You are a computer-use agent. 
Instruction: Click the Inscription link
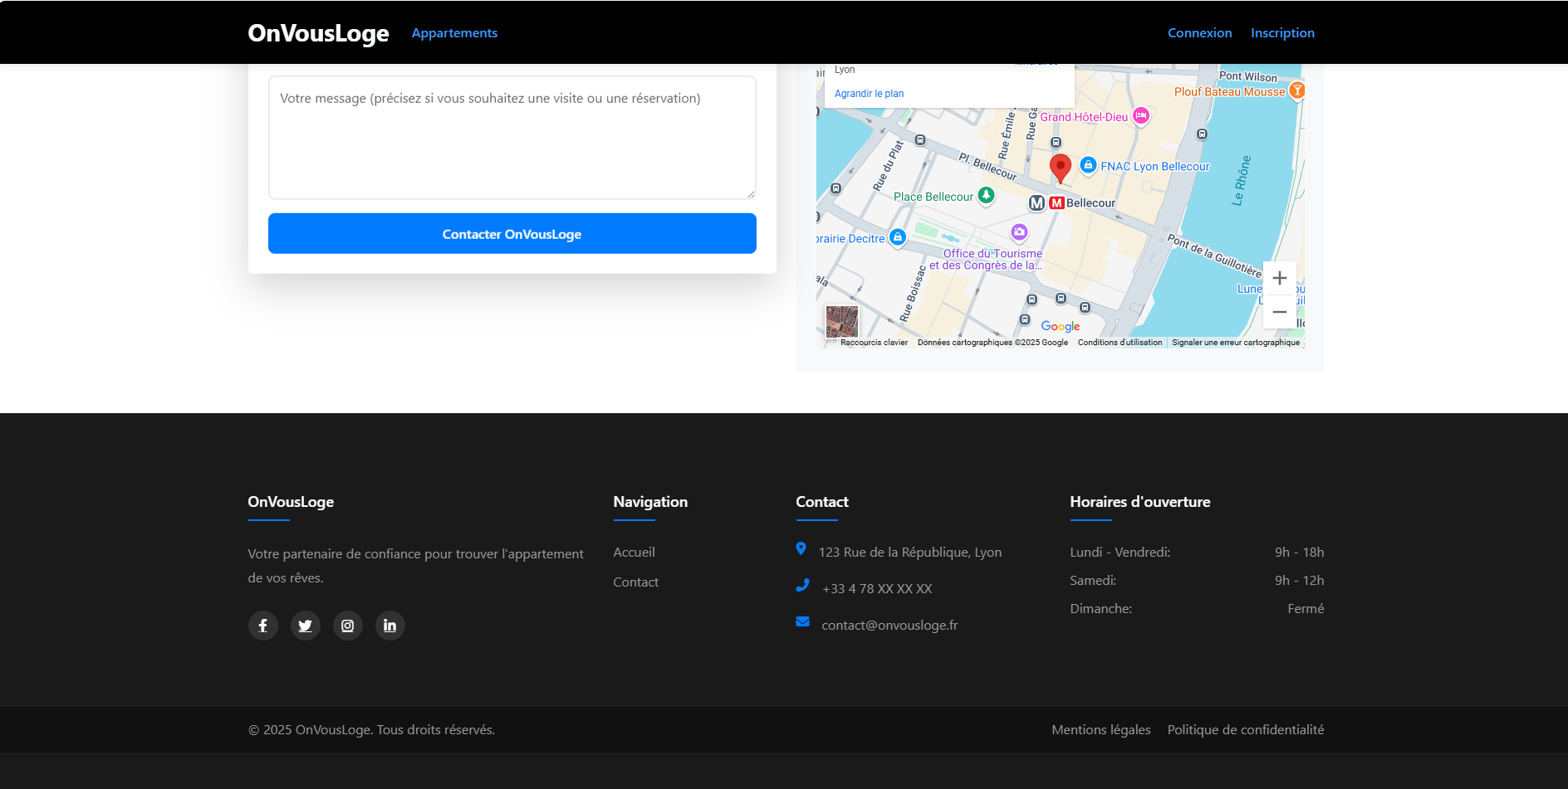click(1282, 33)
